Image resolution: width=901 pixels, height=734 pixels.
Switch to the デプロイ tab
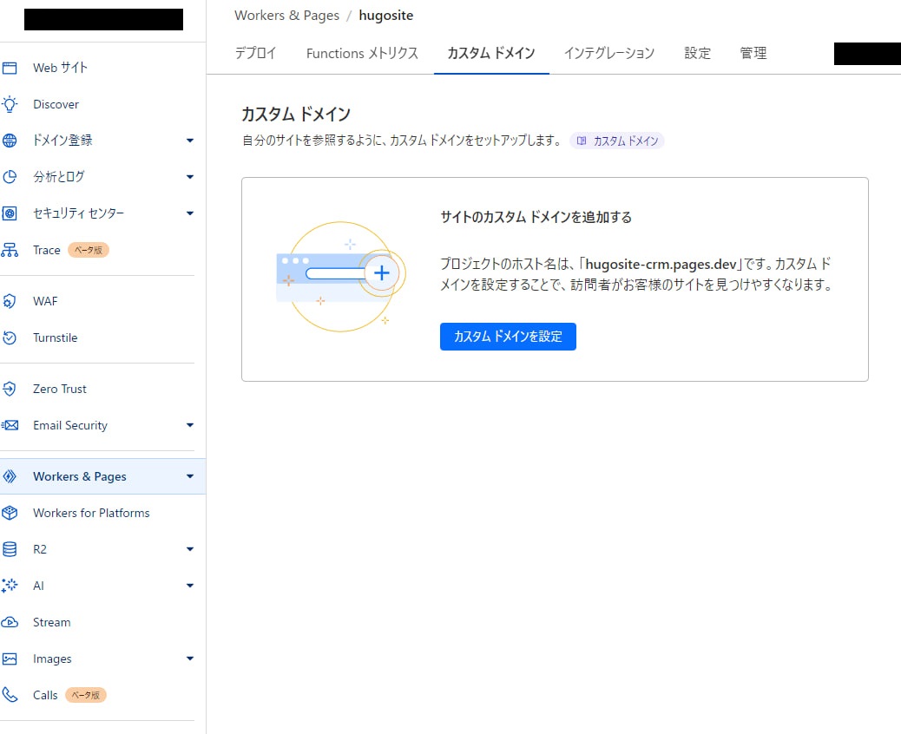click(255, 53)
